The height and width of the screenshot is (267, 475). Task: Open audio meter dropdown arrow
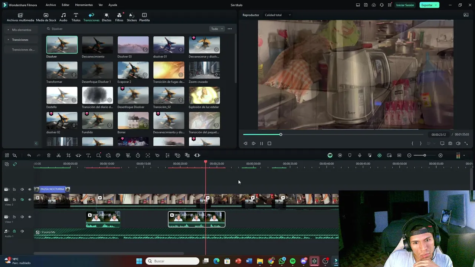pyautogui.click(x=464, y=156)
